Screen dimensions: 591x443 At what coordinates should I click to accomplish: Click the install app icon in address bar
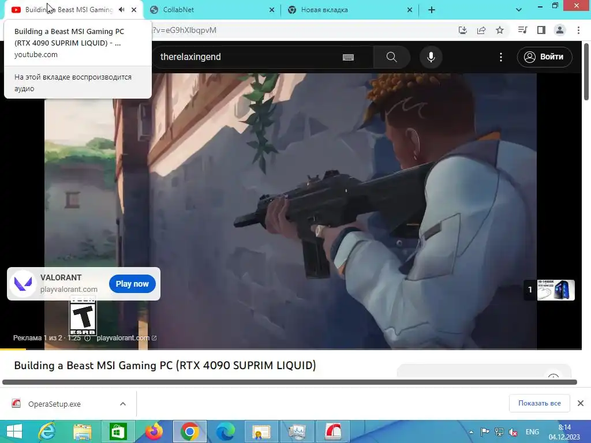coord(463,30)
